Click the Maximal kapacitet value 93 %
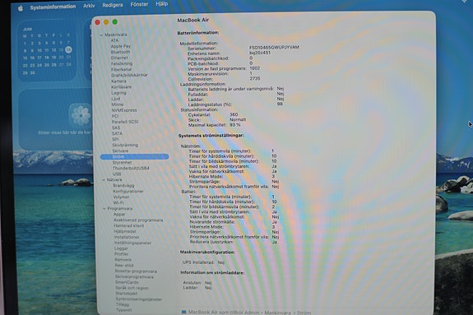The width and height of the screenshot is (473, 315). [235, 125]
